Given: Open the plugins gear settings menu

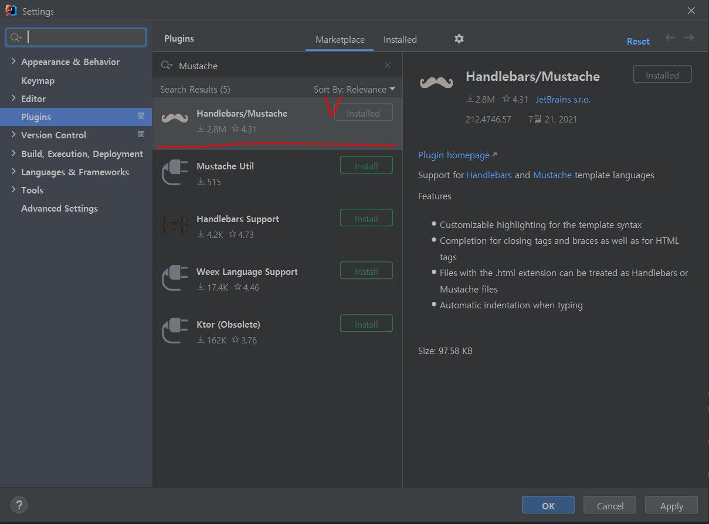Looking at the screenshot, I should click(x=459, y=39).
